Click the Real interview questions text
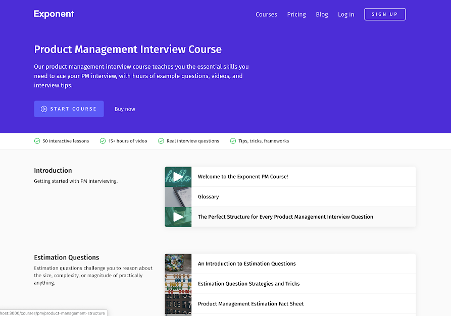 point(193,141)
